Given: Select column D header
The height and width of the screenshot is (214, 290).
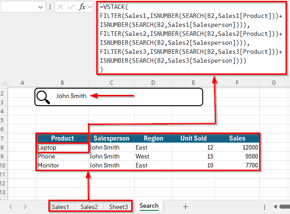Looking at the screenshot, I should (153, 83).
